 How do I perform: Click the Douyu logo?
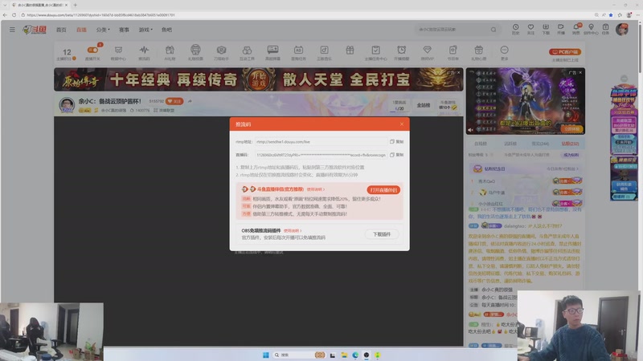[x=35, y=30]
